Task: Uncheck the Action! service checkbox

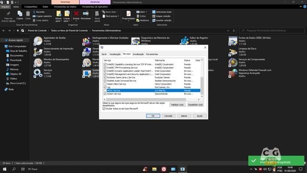Action: coord(105,94)
